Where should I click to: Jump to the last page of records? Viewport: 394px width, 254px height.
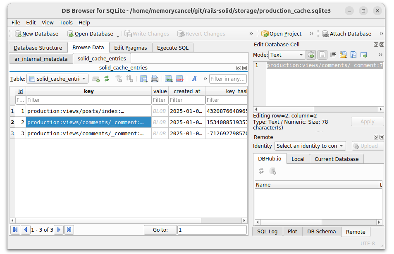coord(69,230)
